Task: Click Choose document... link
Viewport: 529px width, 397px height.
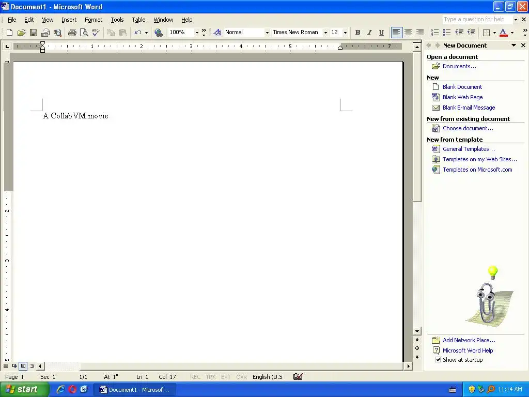Action: [x=468, y=128]
